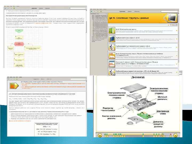Click the search field in the top-left window
This screenshot has height=144, width=192.
pos(78,8)
